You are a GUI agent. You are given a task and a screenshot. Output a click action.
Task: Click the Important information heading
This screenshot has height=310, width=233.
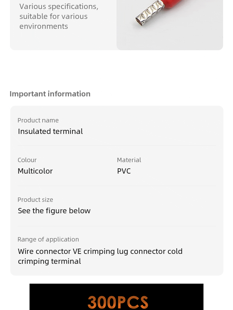coord(50,94)
